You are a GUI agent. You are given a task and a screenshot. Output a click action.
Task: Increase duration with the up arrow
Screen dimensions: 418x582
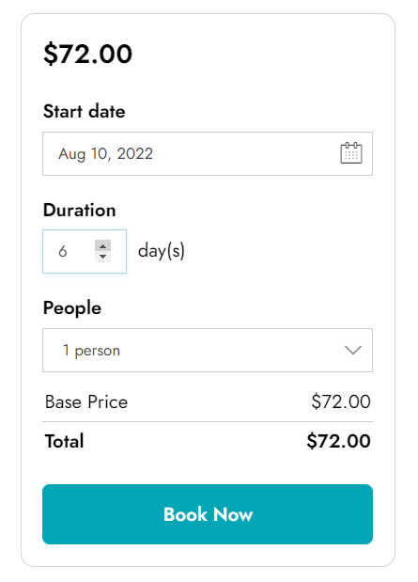point(102,245)
